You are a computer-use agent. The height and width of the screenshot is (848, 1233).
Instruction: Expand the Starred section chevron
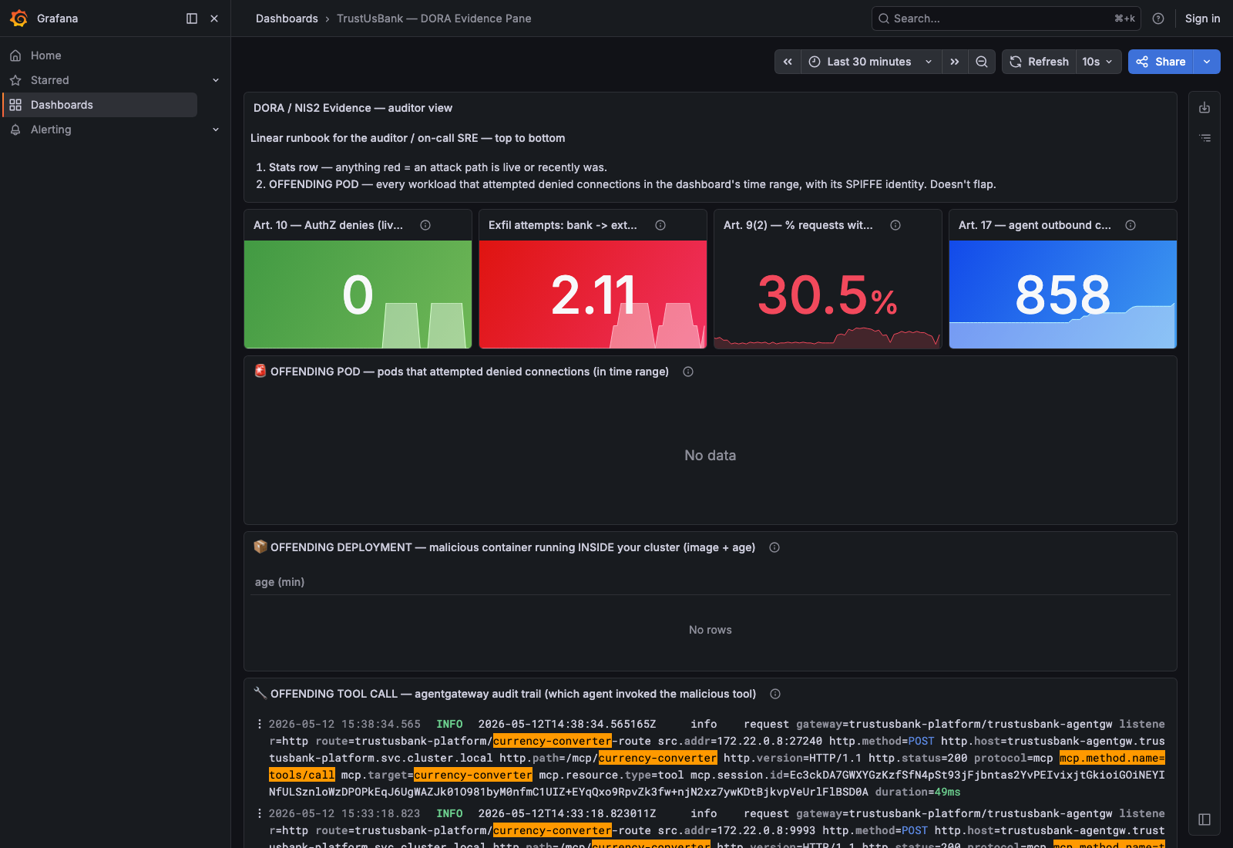tap(216, 80)
